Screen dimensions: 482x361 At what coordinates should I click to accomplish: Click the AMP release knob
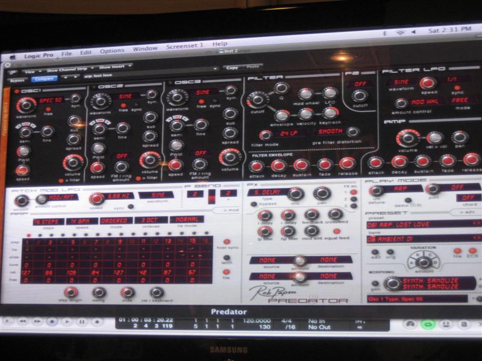pos(471,159)
